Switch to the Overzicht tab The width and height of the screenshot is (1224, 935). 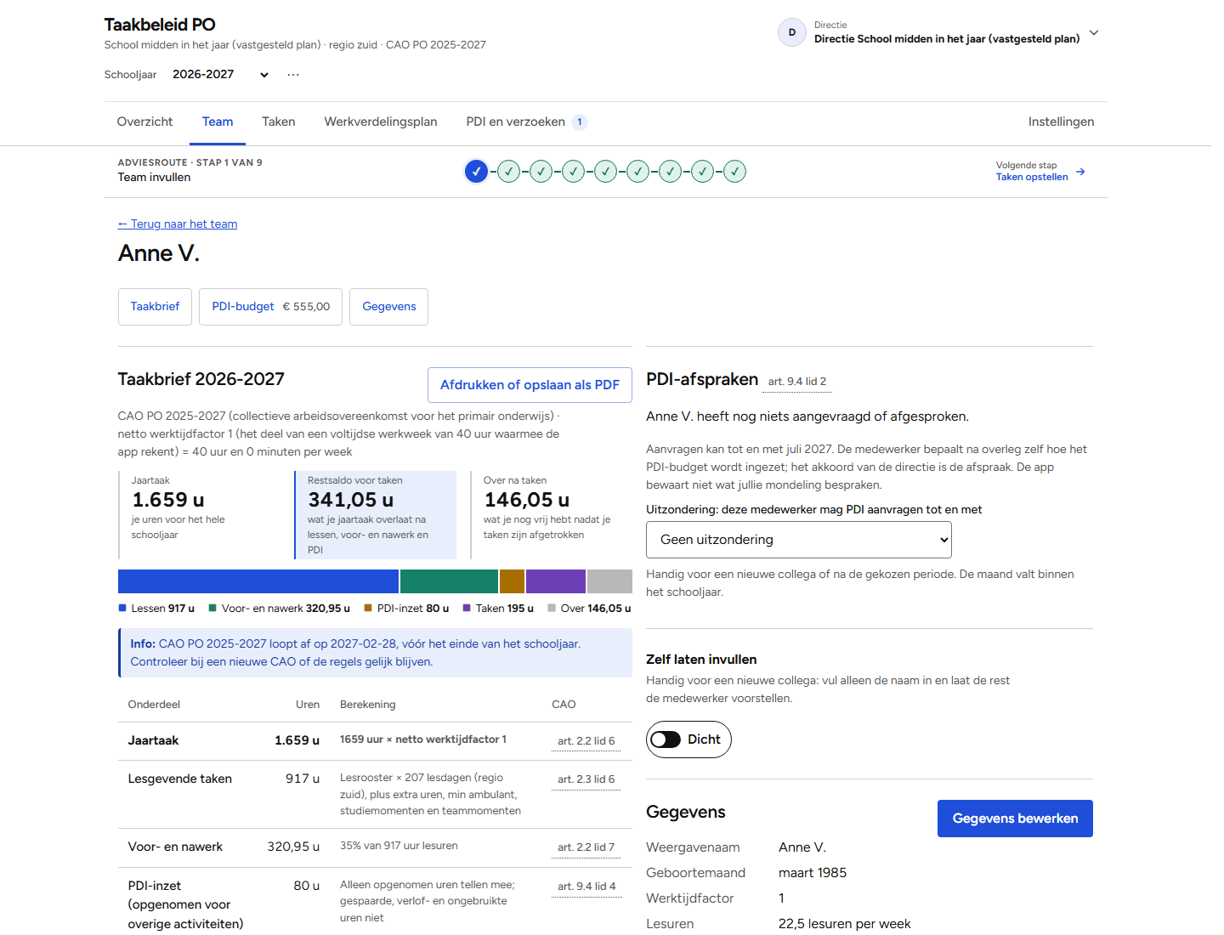click(x=144, y=122)
